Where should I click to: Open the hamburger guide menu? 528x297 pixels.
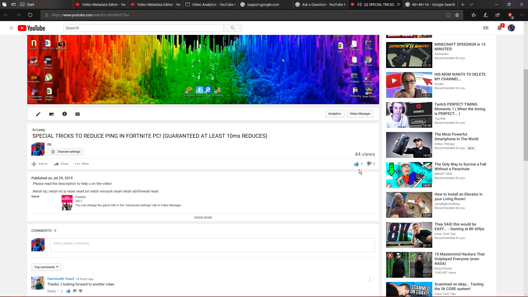click(x=11, y=28)
